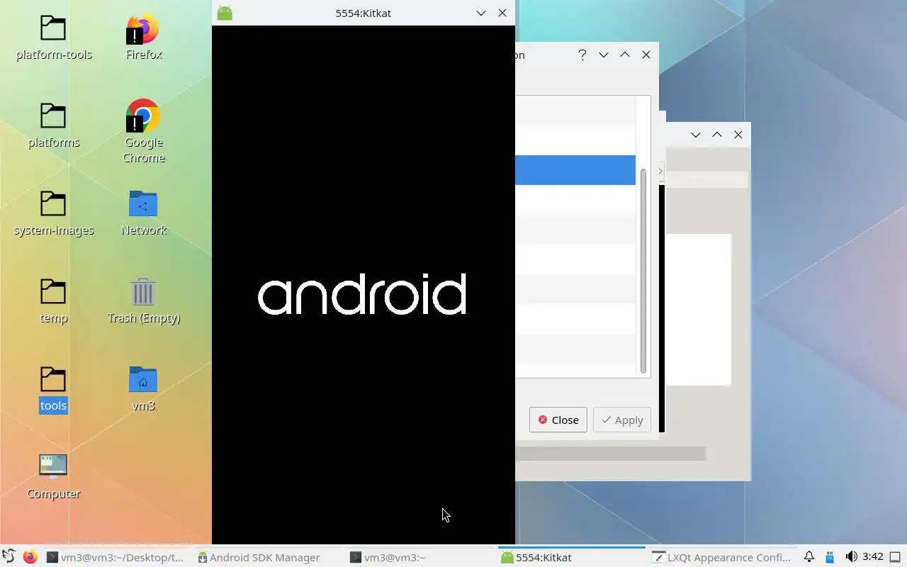Click the help question mark in Appearance dialog
Viewport: 907px width, 567px height.
582,55
